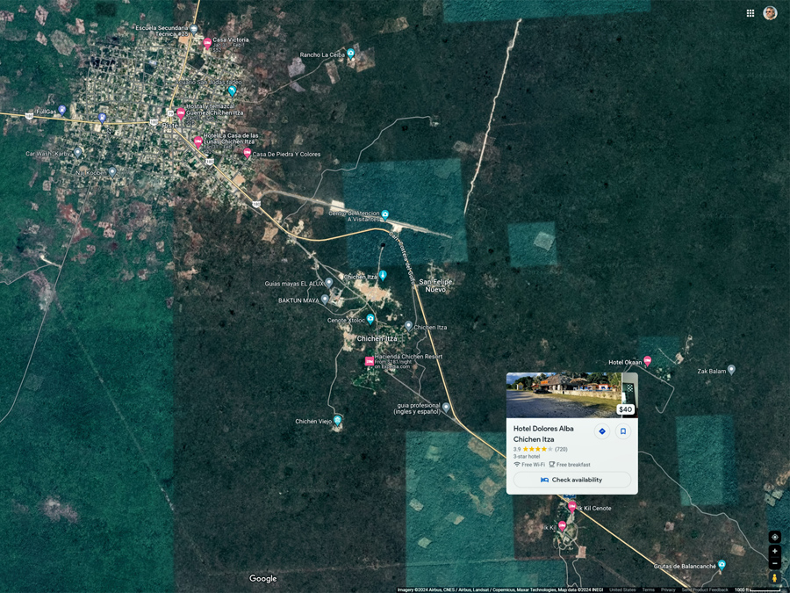Viewport: 790px width, 593px height.
Task: Click the Check availability button
Action: point(571,480)
